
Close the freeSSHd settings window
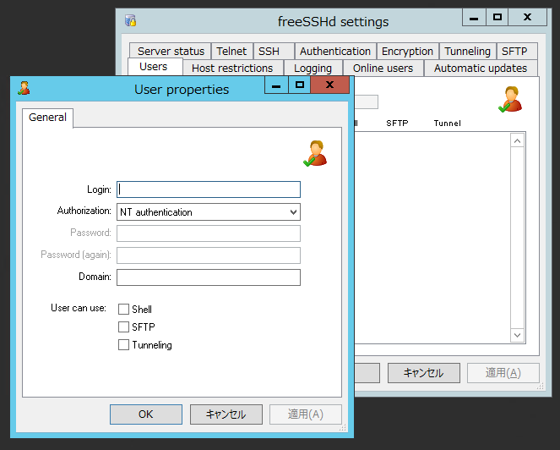(x=527, y=17)
